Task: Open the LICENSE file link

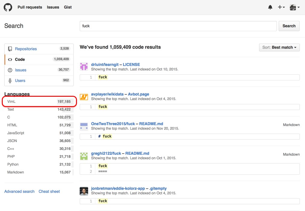Action: 131,64
